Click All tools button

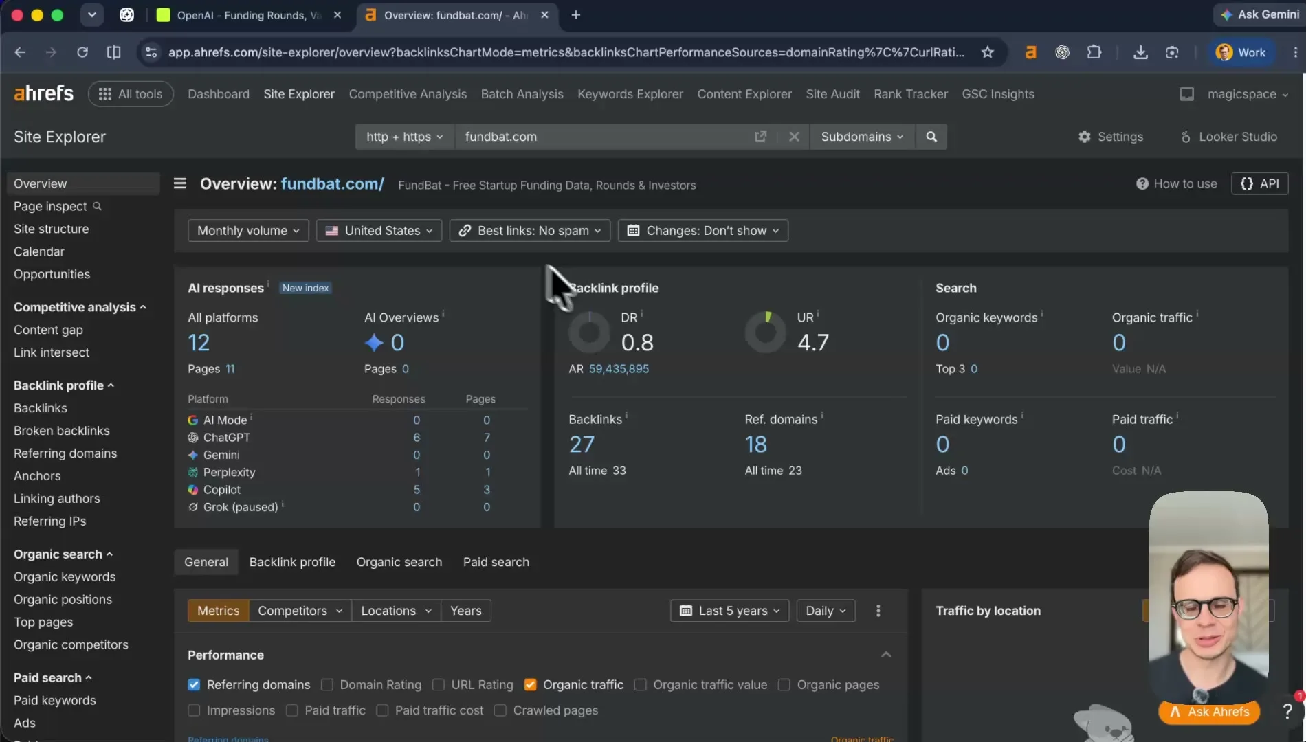coord(131,94)
